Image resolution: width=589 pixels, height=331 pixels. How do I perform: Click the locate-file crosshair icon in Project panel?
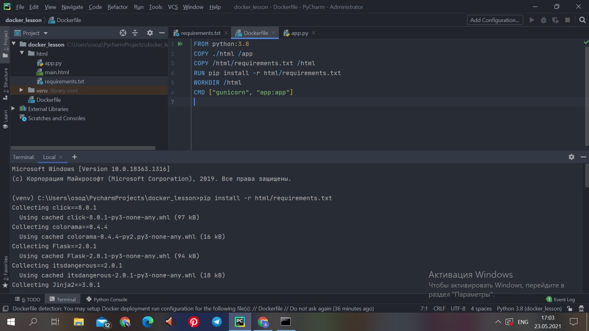[x=123, y=33]
